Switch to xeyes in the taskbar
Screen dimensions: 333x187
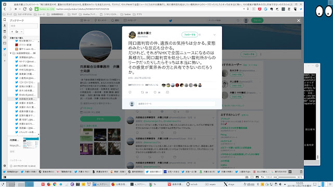click(210, 184)
